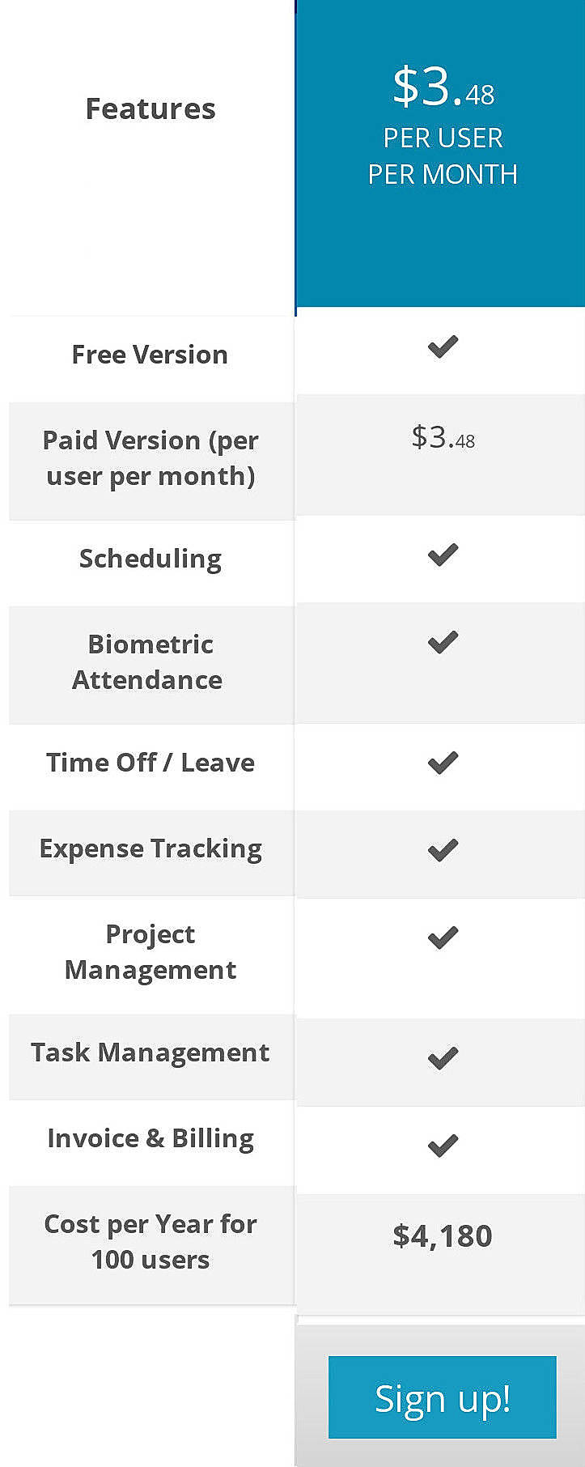Expand the Cost per Year row
The height and width of the screenshot is (1467, 585).
click(150, 1242)
